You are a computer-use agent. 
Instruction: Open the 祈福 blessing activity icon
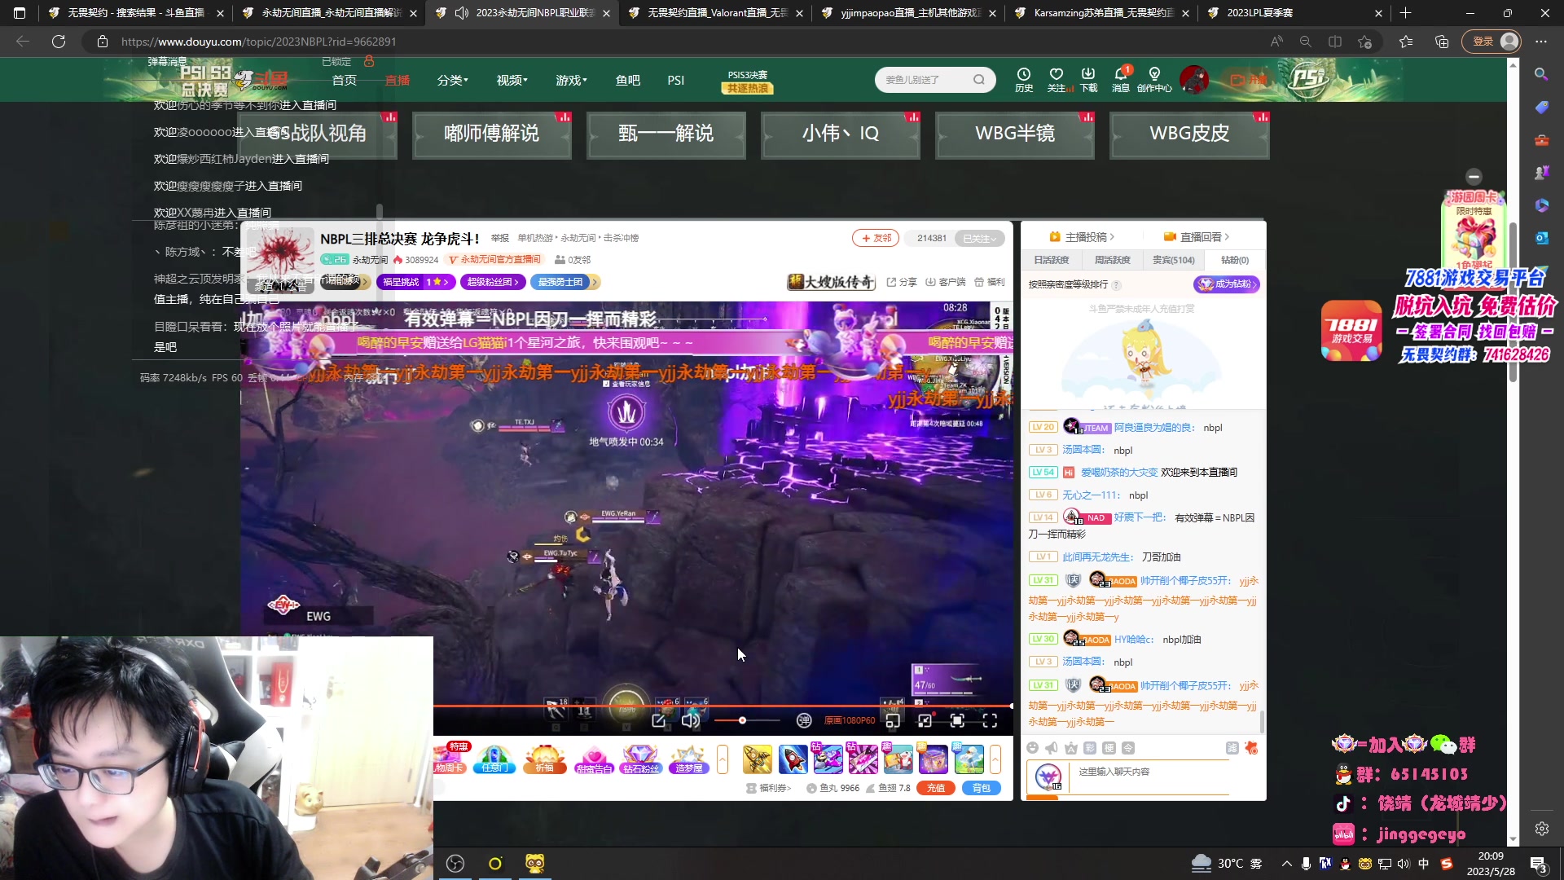(x=545, y=759)
